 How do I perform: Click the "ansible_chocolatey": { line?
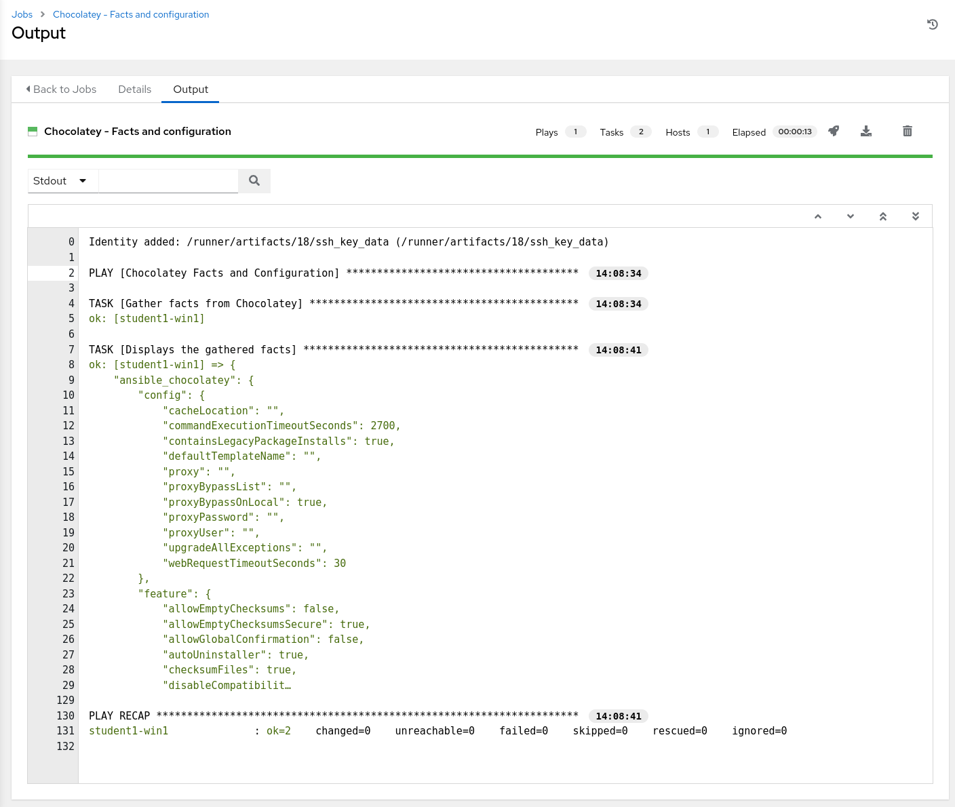[184, 380]
